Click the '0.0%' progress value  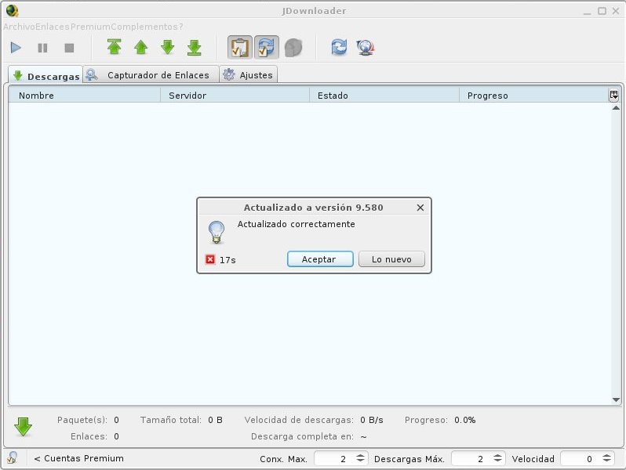pyautogui.click(x=464, y=420)
